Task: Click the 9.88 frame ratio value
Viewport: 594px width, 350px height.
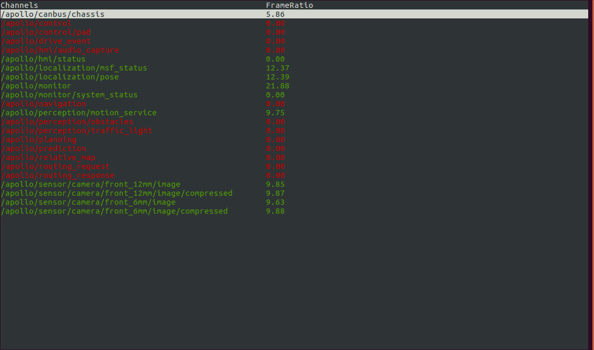Action: [x=275, y=212]
